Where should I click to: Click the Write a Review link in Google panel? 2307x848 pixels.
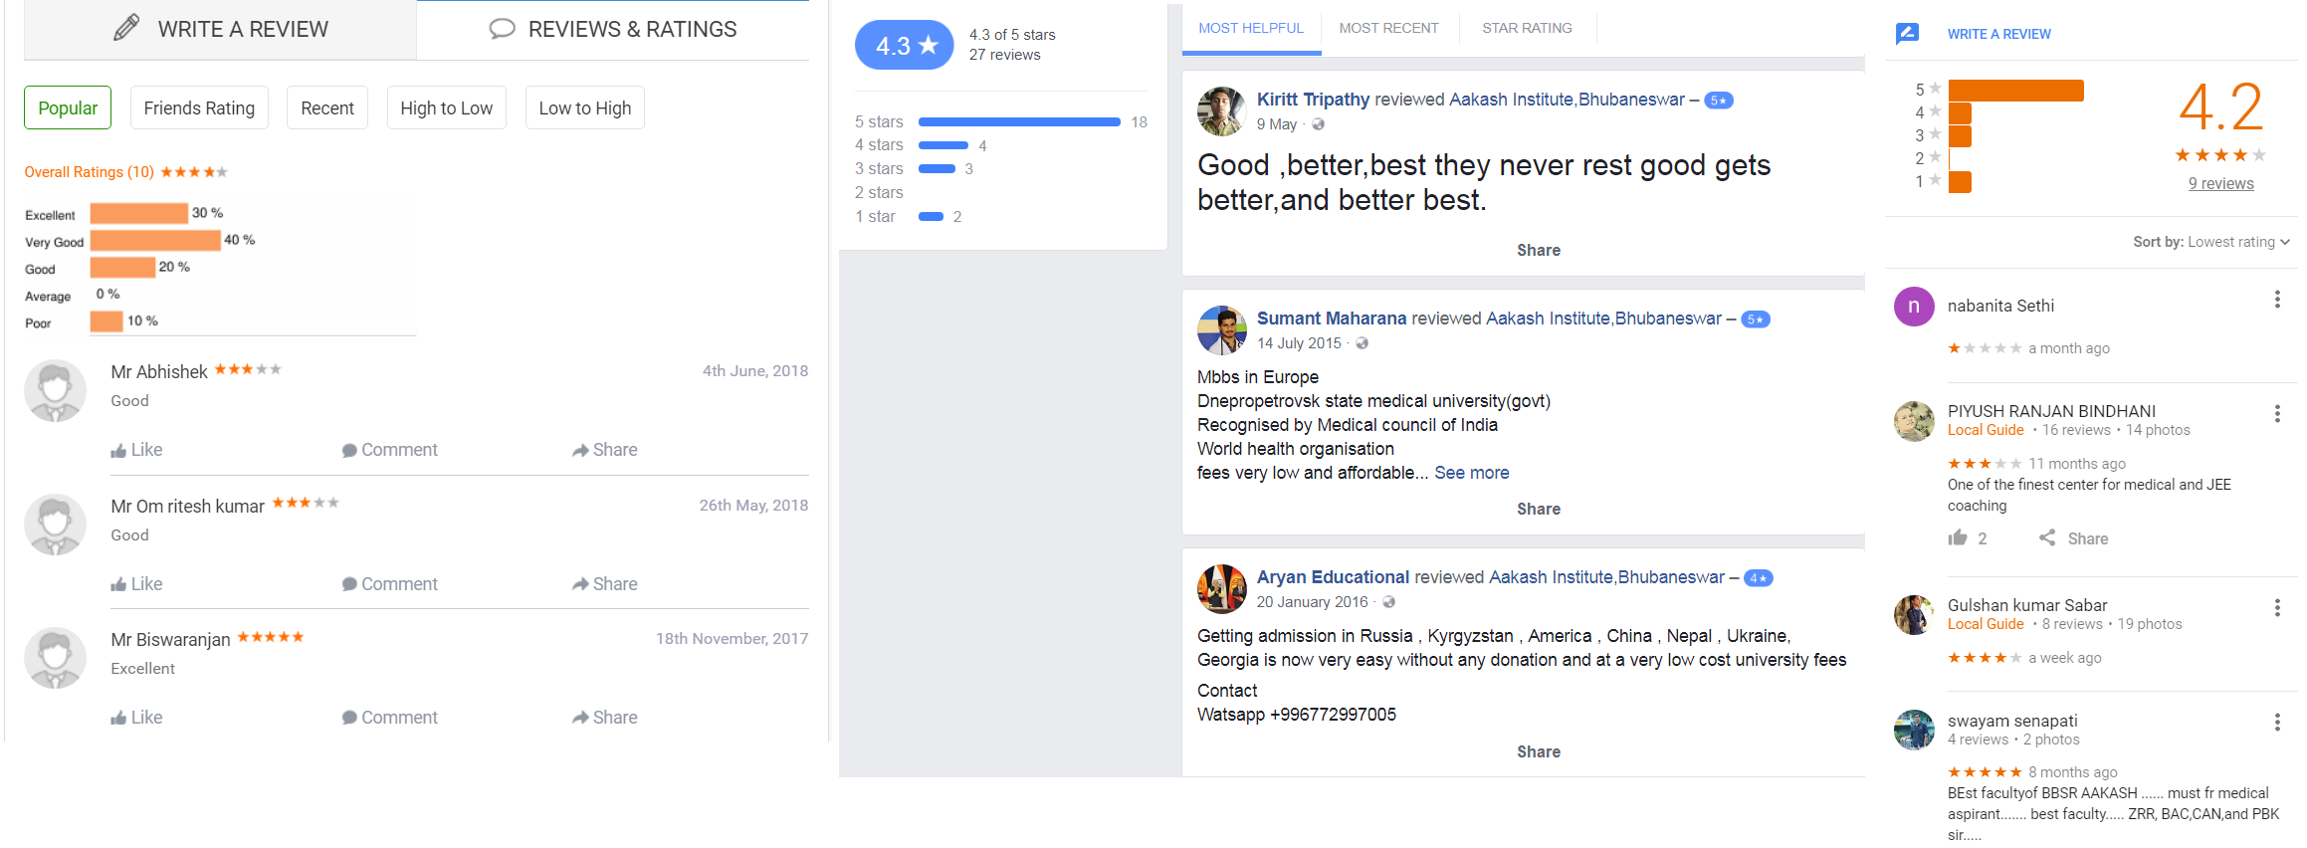coord(1999,34)
